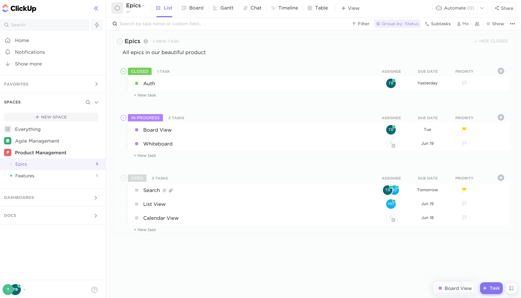Screen dimensions: 521x298
Task: Click the Share button at top right
Action: pos(504,8)
